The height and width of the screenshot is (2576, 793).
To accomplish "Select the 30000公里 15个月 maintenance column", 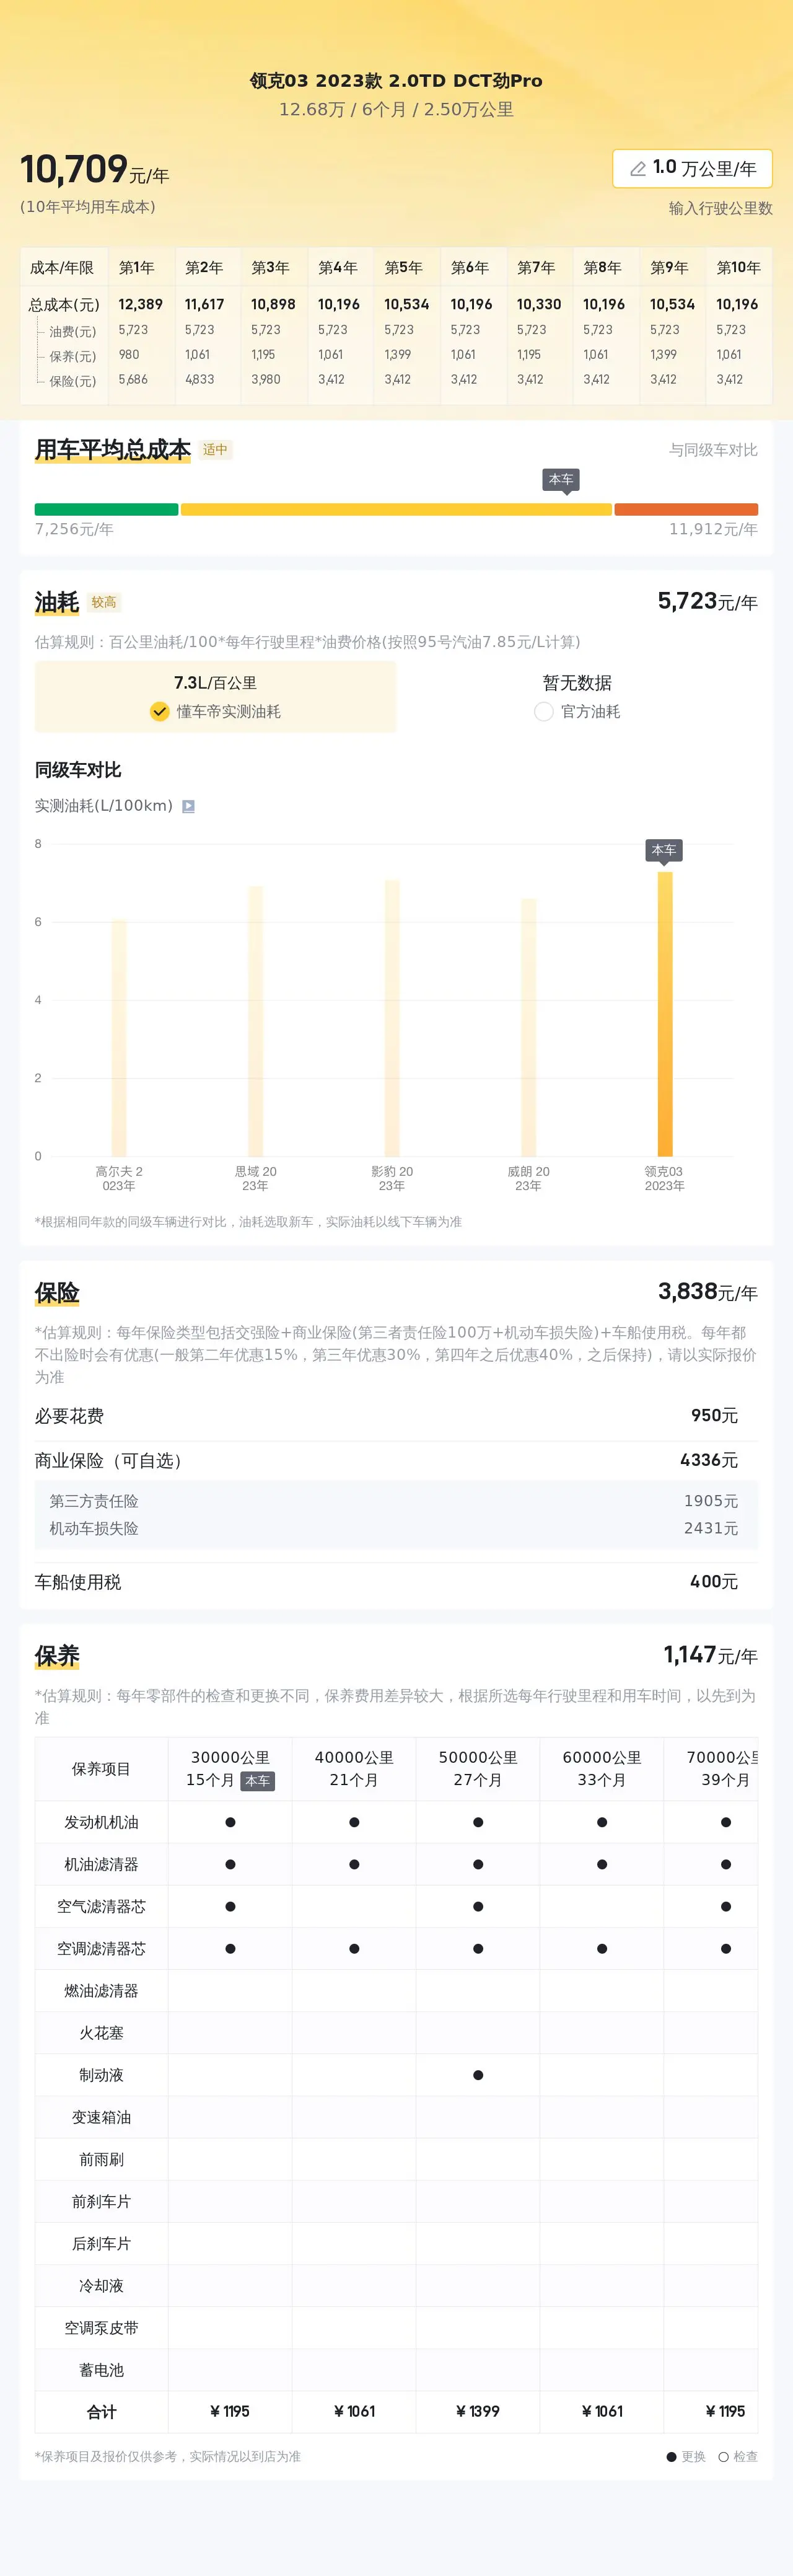I will [x=230, y=1768].
